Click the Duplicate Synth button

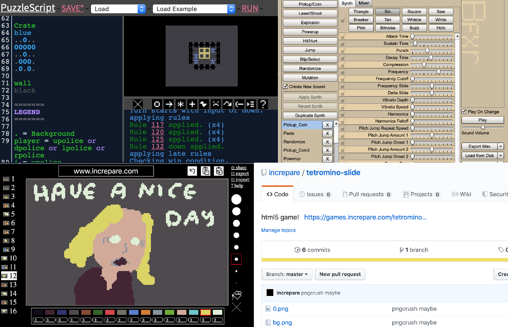[x=310, y=116]
